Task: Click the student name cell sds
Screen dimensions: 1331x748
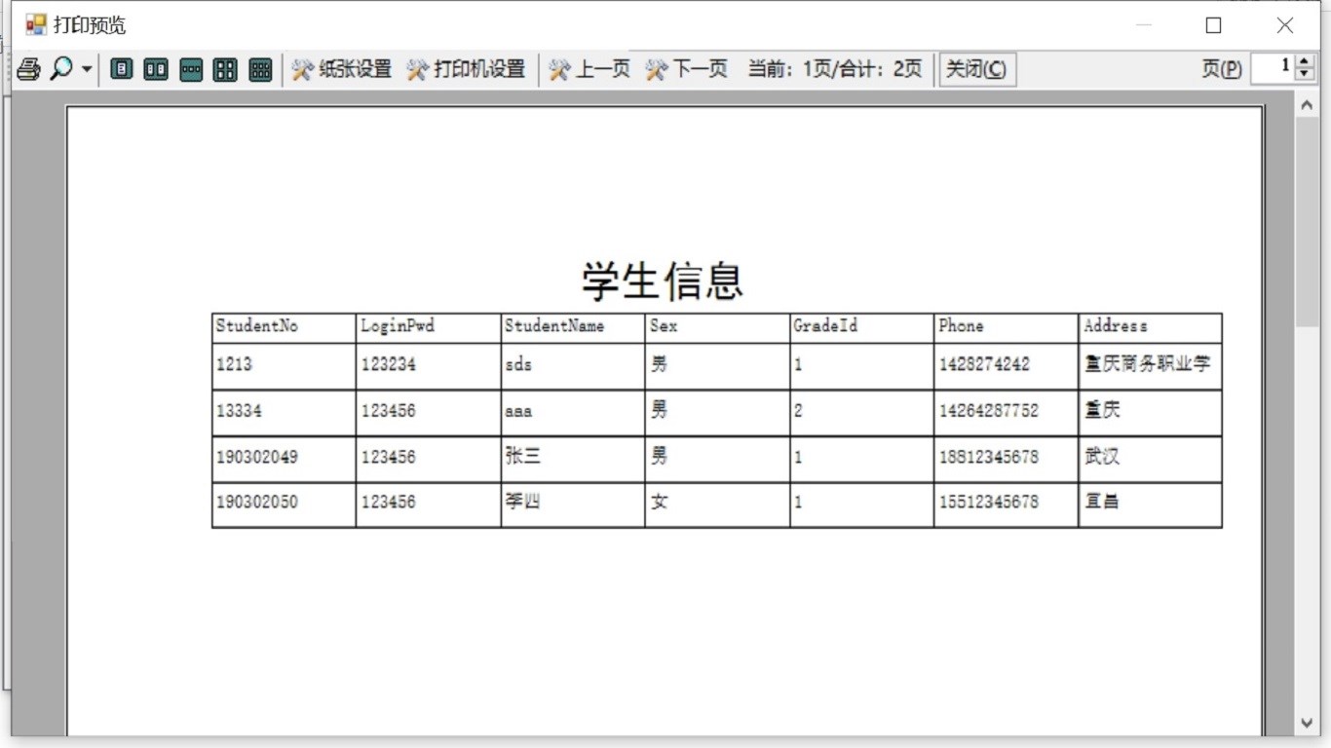Action: (573, 365)
